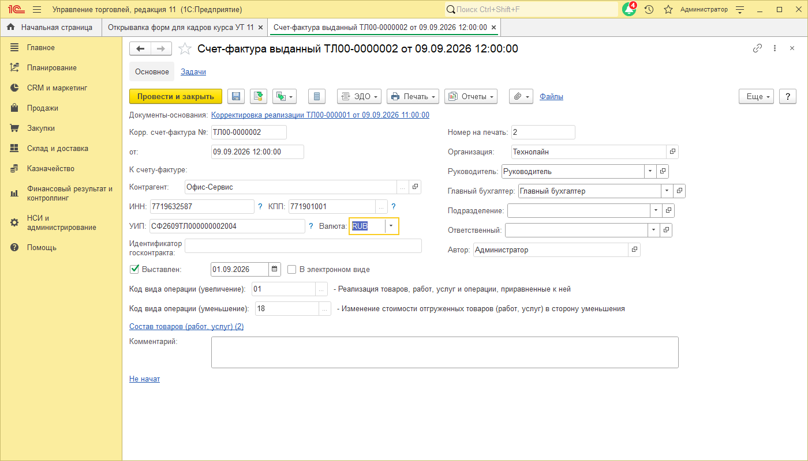Expand the Руководитель dropdown list
Viewport: 808px width, 461px height.
[651, 172]
